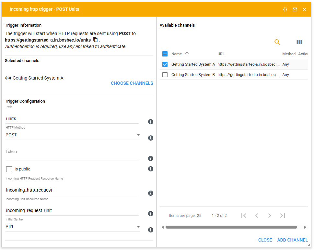Toggle the select-all channels header checkbox
The image size is (314, 250).
pos(165,54)
